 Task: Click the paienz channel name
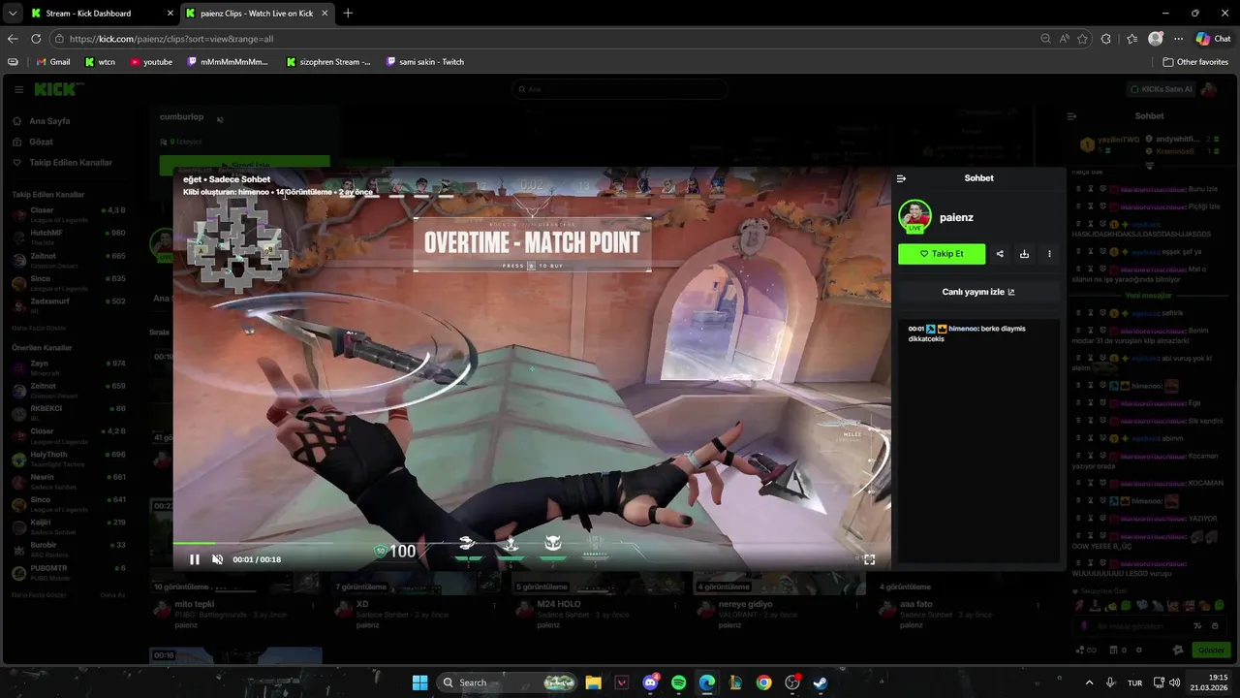click(956, 217)
